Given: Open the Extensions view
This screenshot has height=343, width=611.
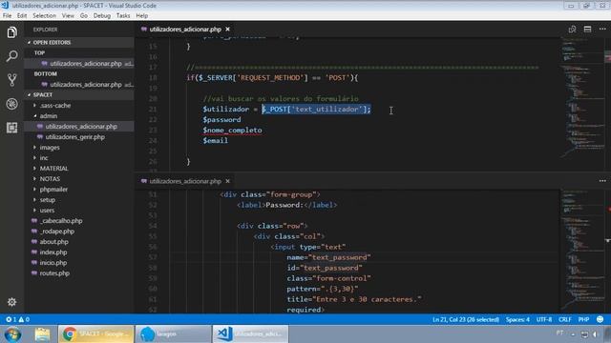Looking at the screenshot, I should pos(11,128).
